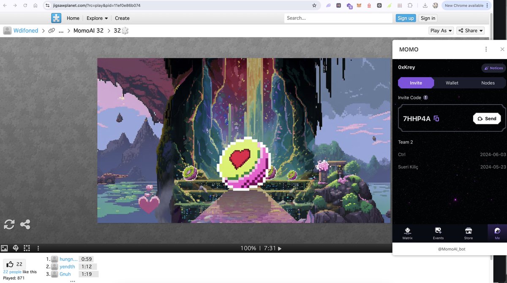Select the Sueri Kiliç team member row
This screenshot has width=507, height=283.
tap(452, 167)
